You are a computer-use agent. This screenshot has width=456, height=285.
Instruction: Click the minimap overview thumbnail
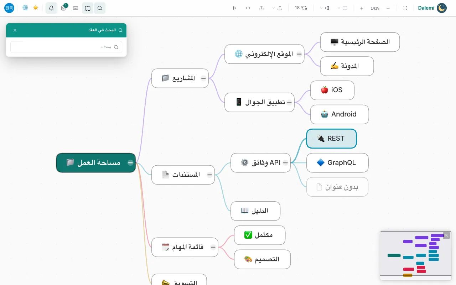(x=416, y=255)
